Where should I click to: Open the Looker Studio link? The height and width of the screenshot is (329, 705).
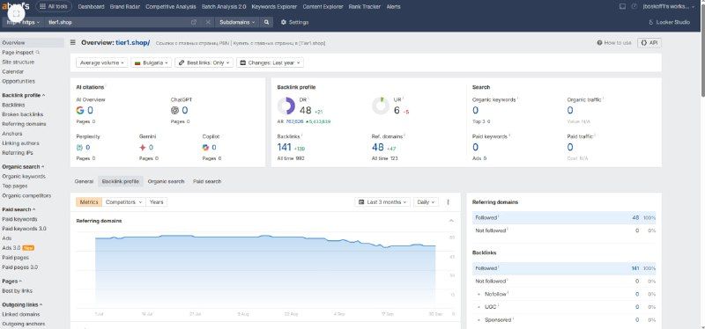(x=669, y=22)
